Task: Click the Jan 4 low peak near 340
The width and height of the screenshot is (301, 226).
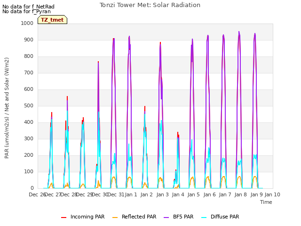Action: point(178,133)
